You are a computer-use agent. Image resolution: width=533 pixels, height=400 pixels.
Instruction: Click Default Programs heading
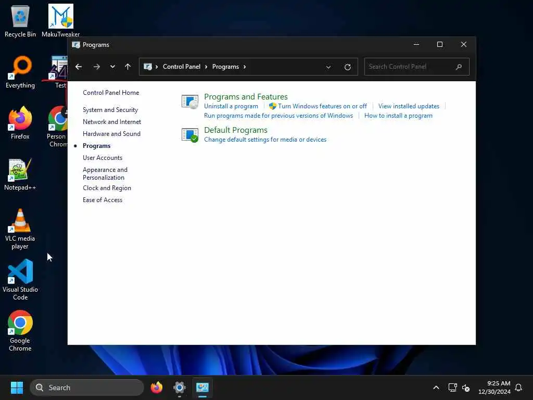tap(236, 130)
